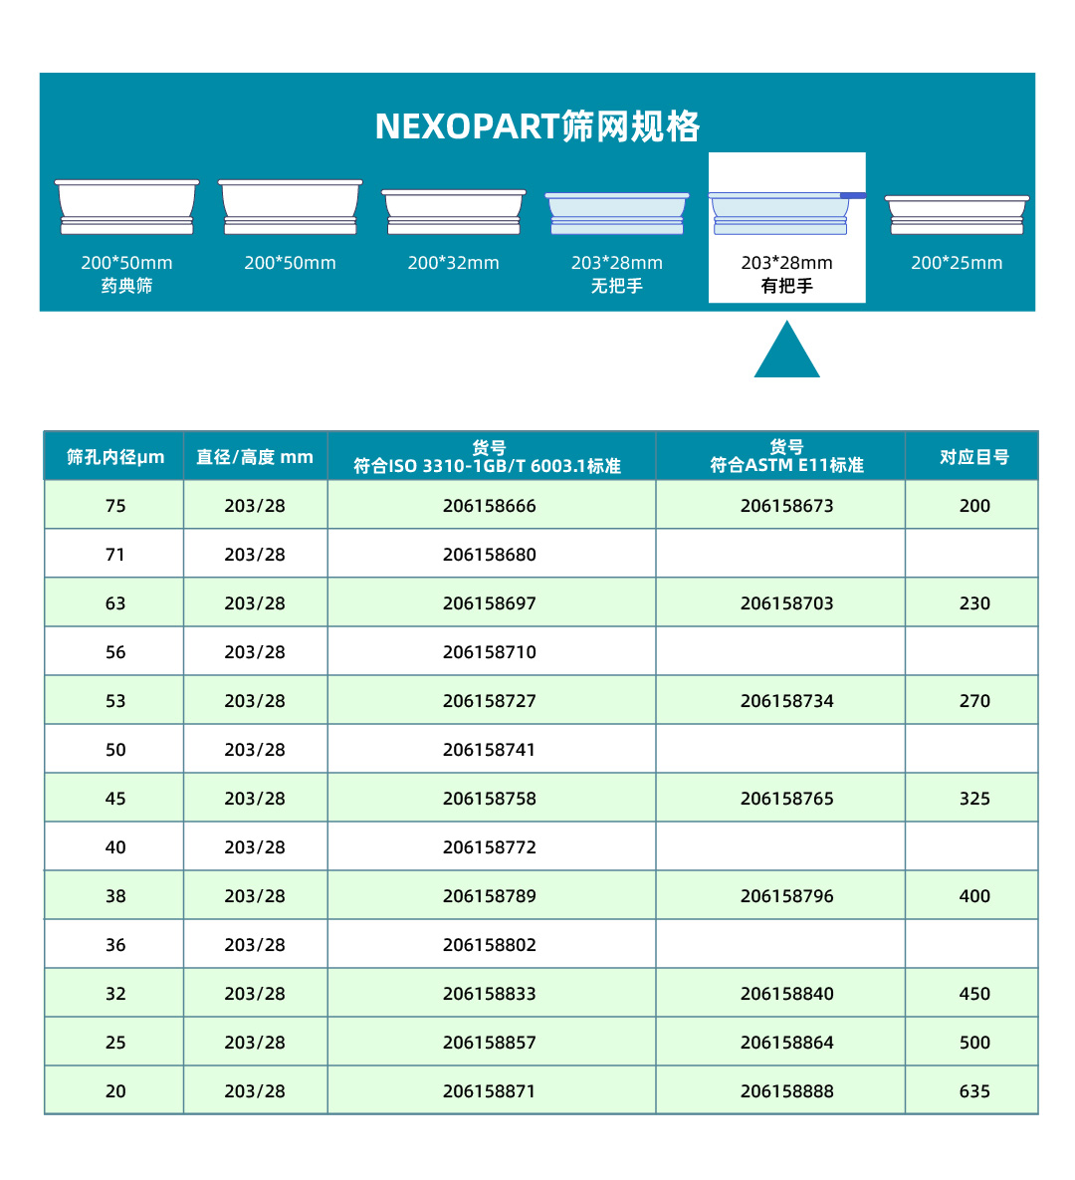Select aperture cell 20
1075x1180 pixels.
click(115, 1091)
